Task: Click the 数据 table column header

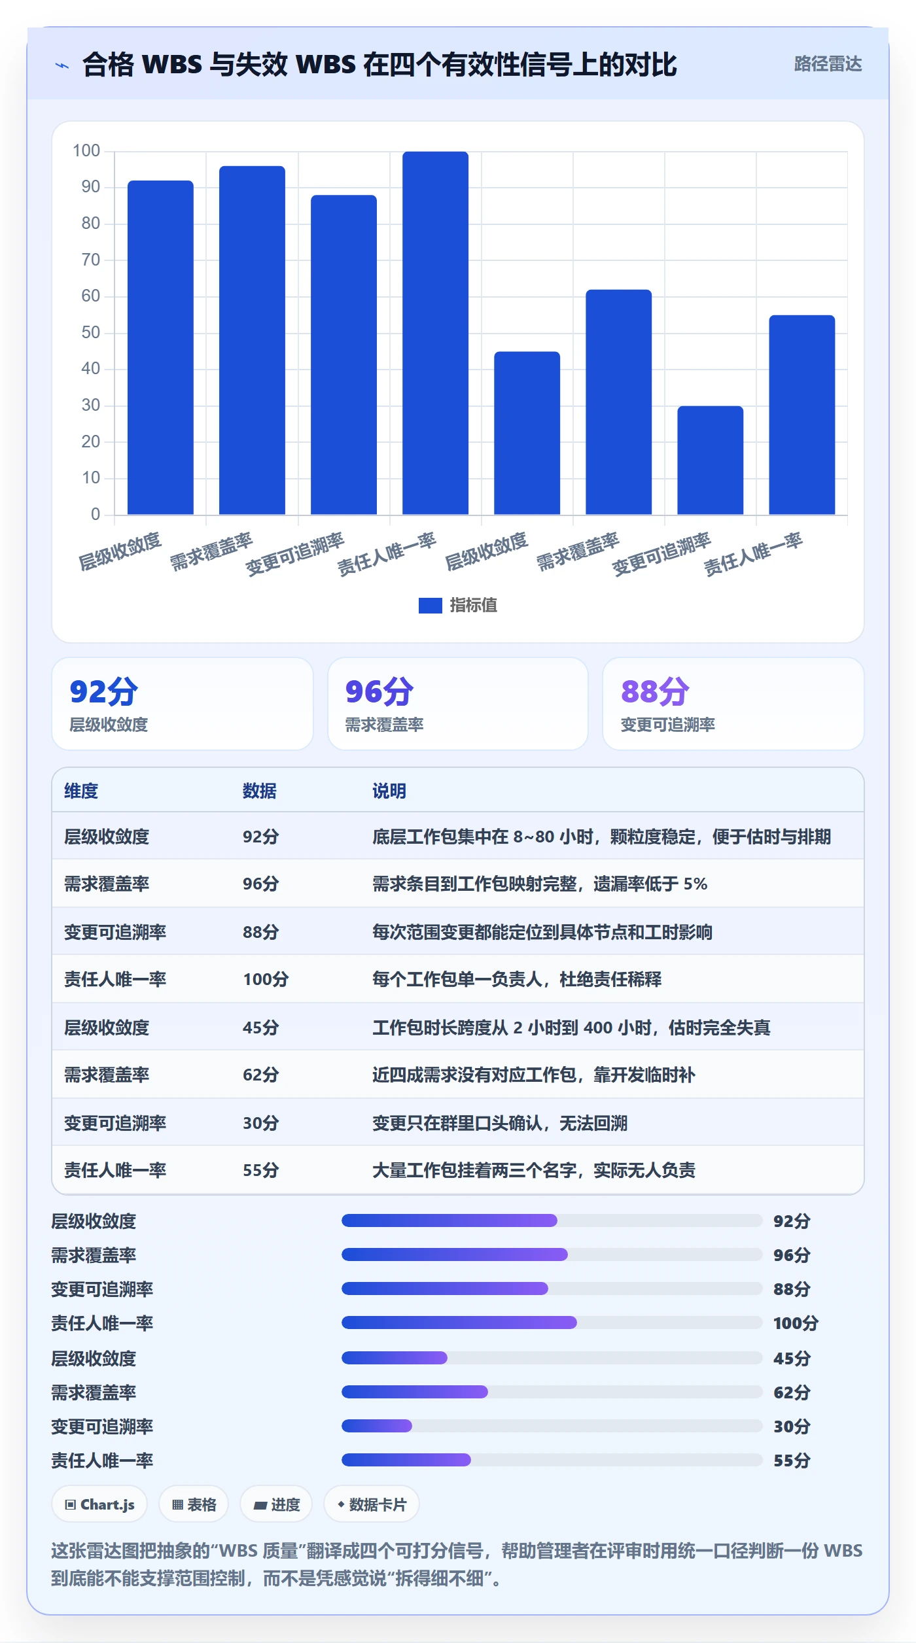Action: 259,791
